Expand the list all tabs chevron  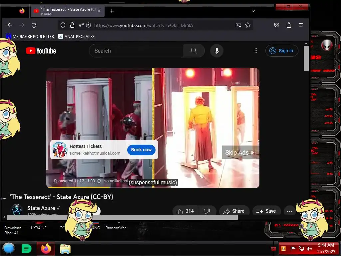coord(253,11)
